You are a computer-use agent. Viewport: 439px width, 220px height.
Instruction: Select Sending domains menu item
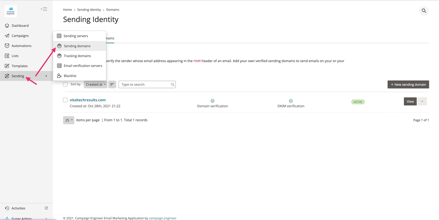coord(80,46)
